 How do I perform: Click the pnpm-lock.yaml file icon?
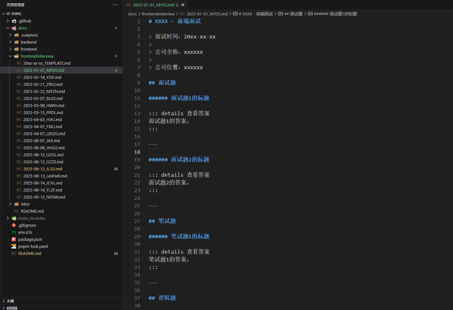(14, 246)
